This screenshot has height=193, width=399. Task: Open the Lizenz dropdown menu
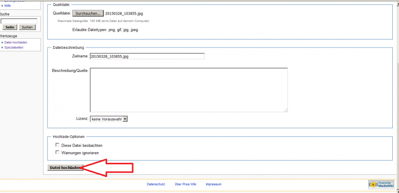coord(109,119)
